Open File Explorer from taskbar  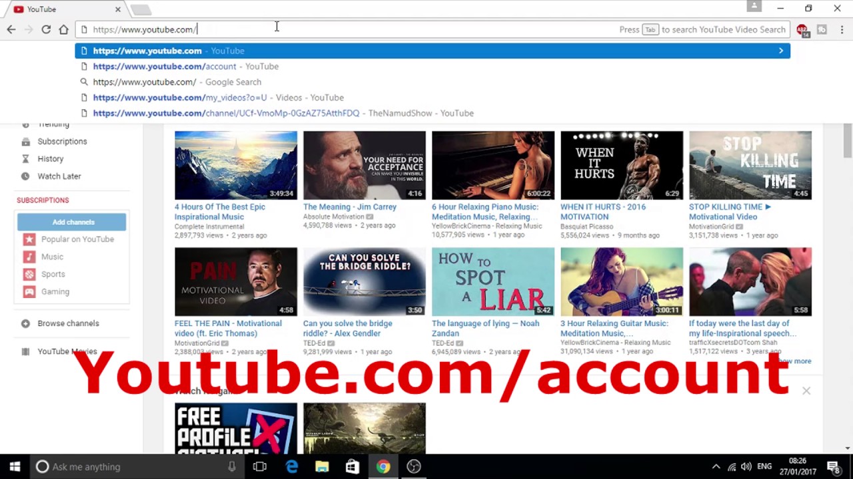pos(322,466)
